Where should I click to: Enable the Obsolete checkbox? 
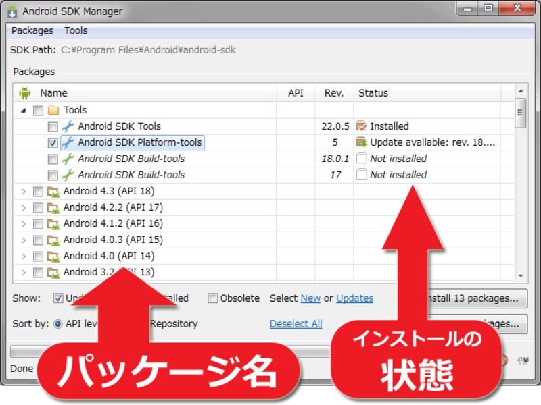coord(213,298)
